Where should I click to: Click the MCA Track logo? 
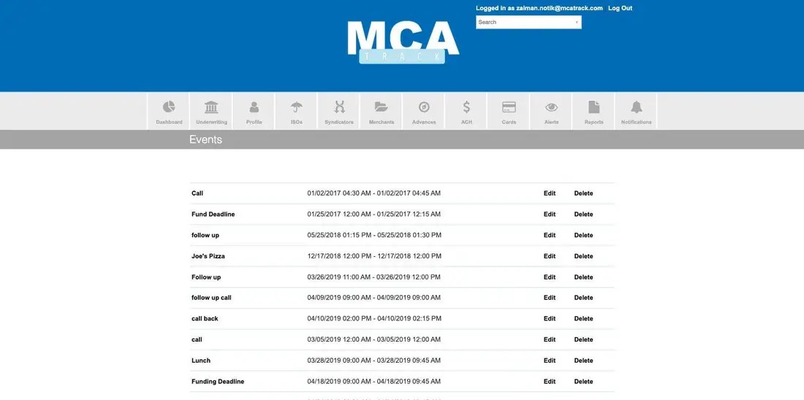tap(403, 42)
